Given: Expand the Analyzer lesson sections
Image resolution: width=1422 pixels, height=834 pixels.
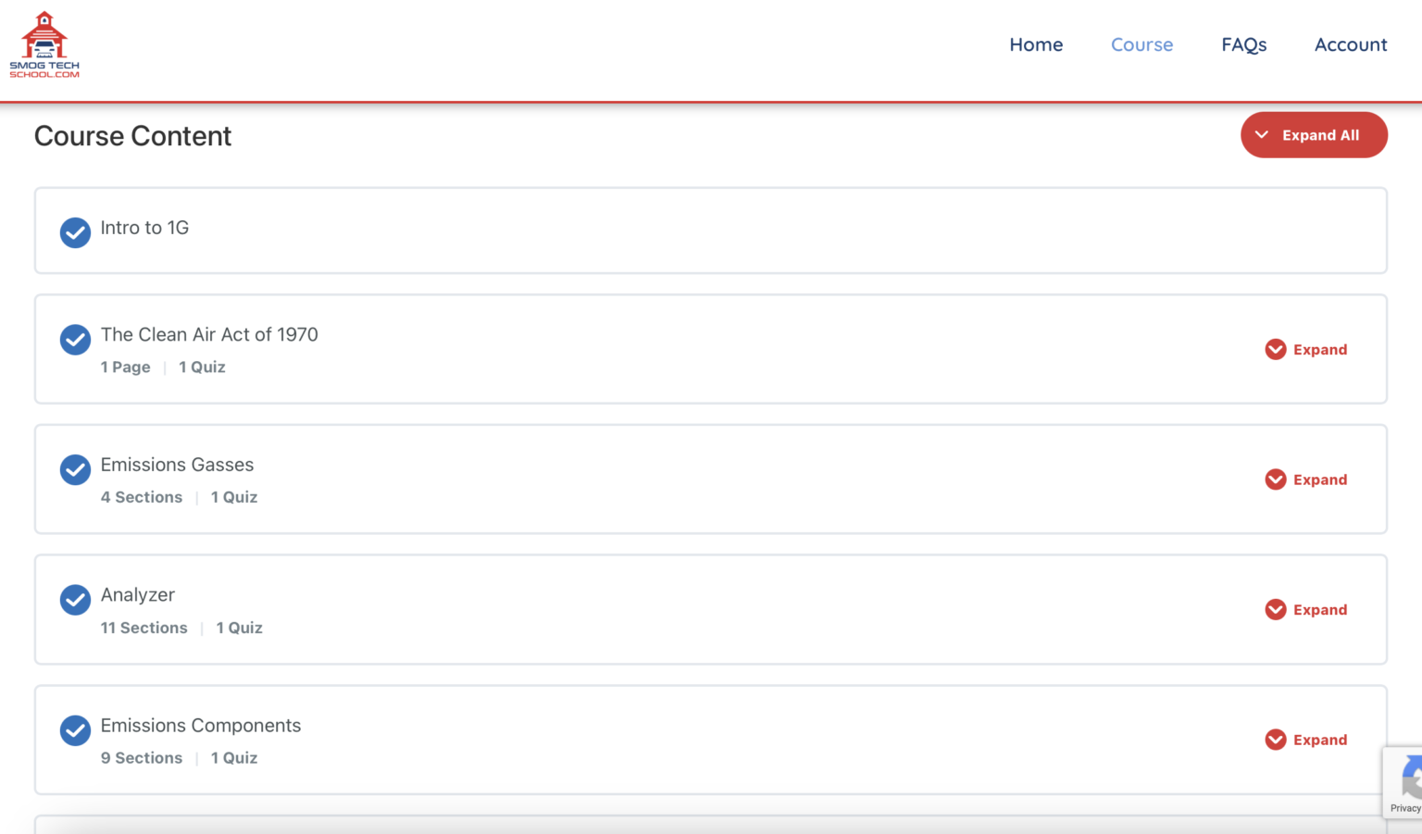Looking at the screenshot, I should click(1306, 609).
